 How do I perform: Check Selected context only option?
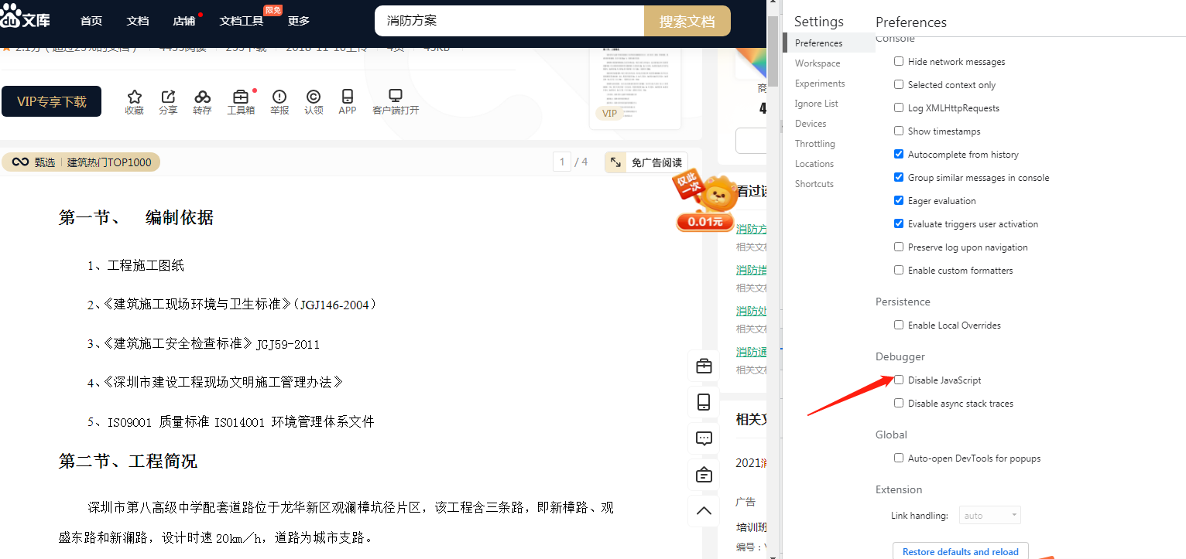click(899, 84)
